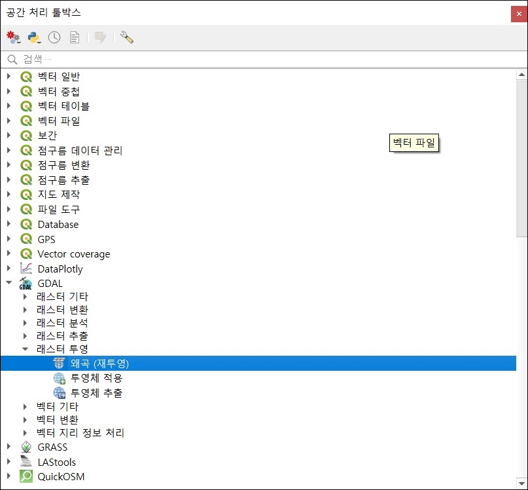Expand the LAStools provider group
This screenshot has width=528, height=490.
point(9,461)
